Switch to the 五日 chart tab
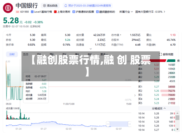Viewport: 182px width, 133px height. 25,54
